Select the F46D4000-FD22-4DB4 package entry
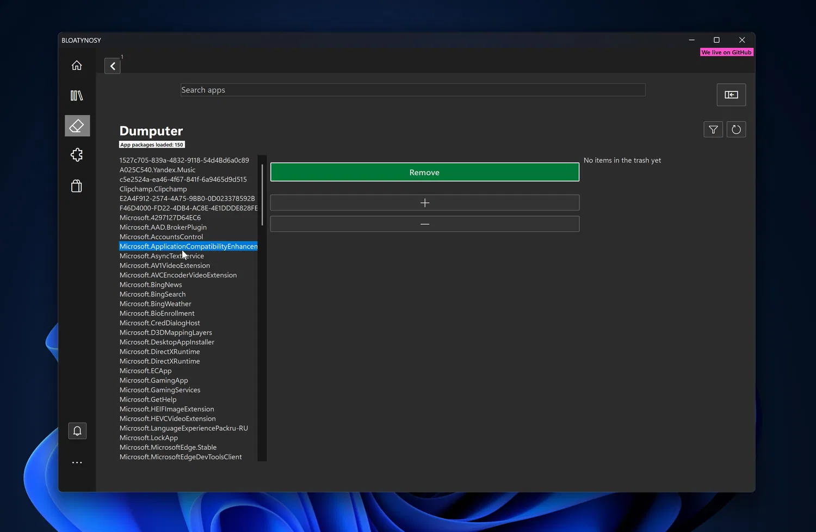This screenshot has height=532, width=816. point(188,208)
